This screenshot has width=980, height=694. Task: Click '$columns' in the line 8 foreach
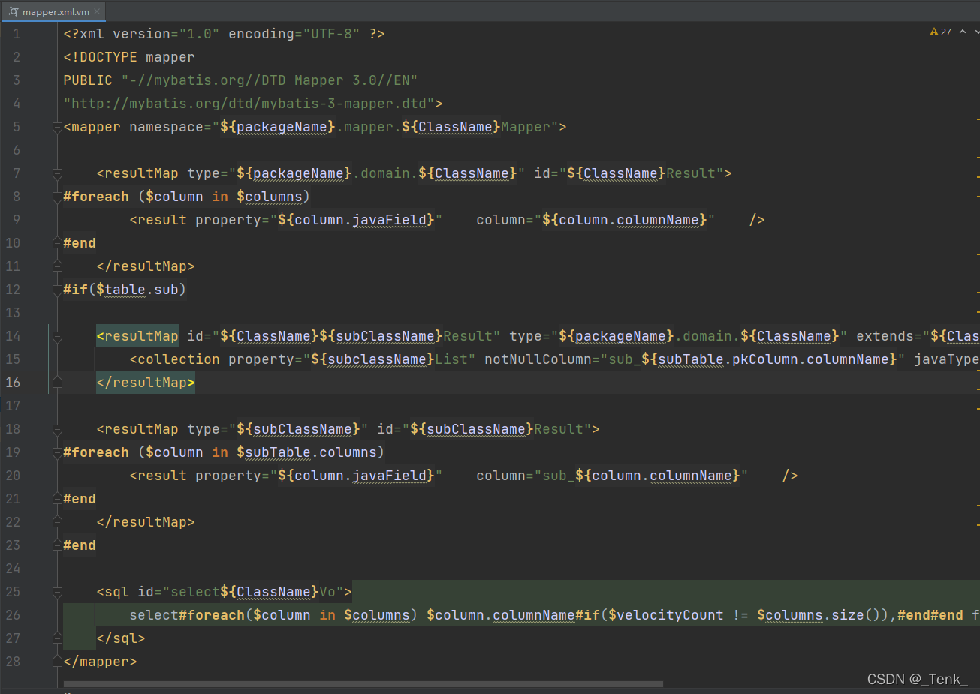(x=270, y=197)
